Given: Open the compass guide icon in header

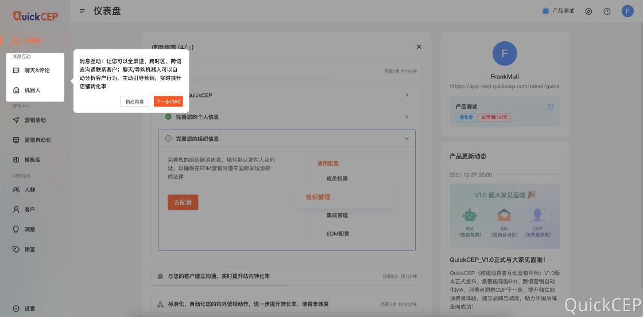Looking at the screenshot, I should tap(588, 11).
